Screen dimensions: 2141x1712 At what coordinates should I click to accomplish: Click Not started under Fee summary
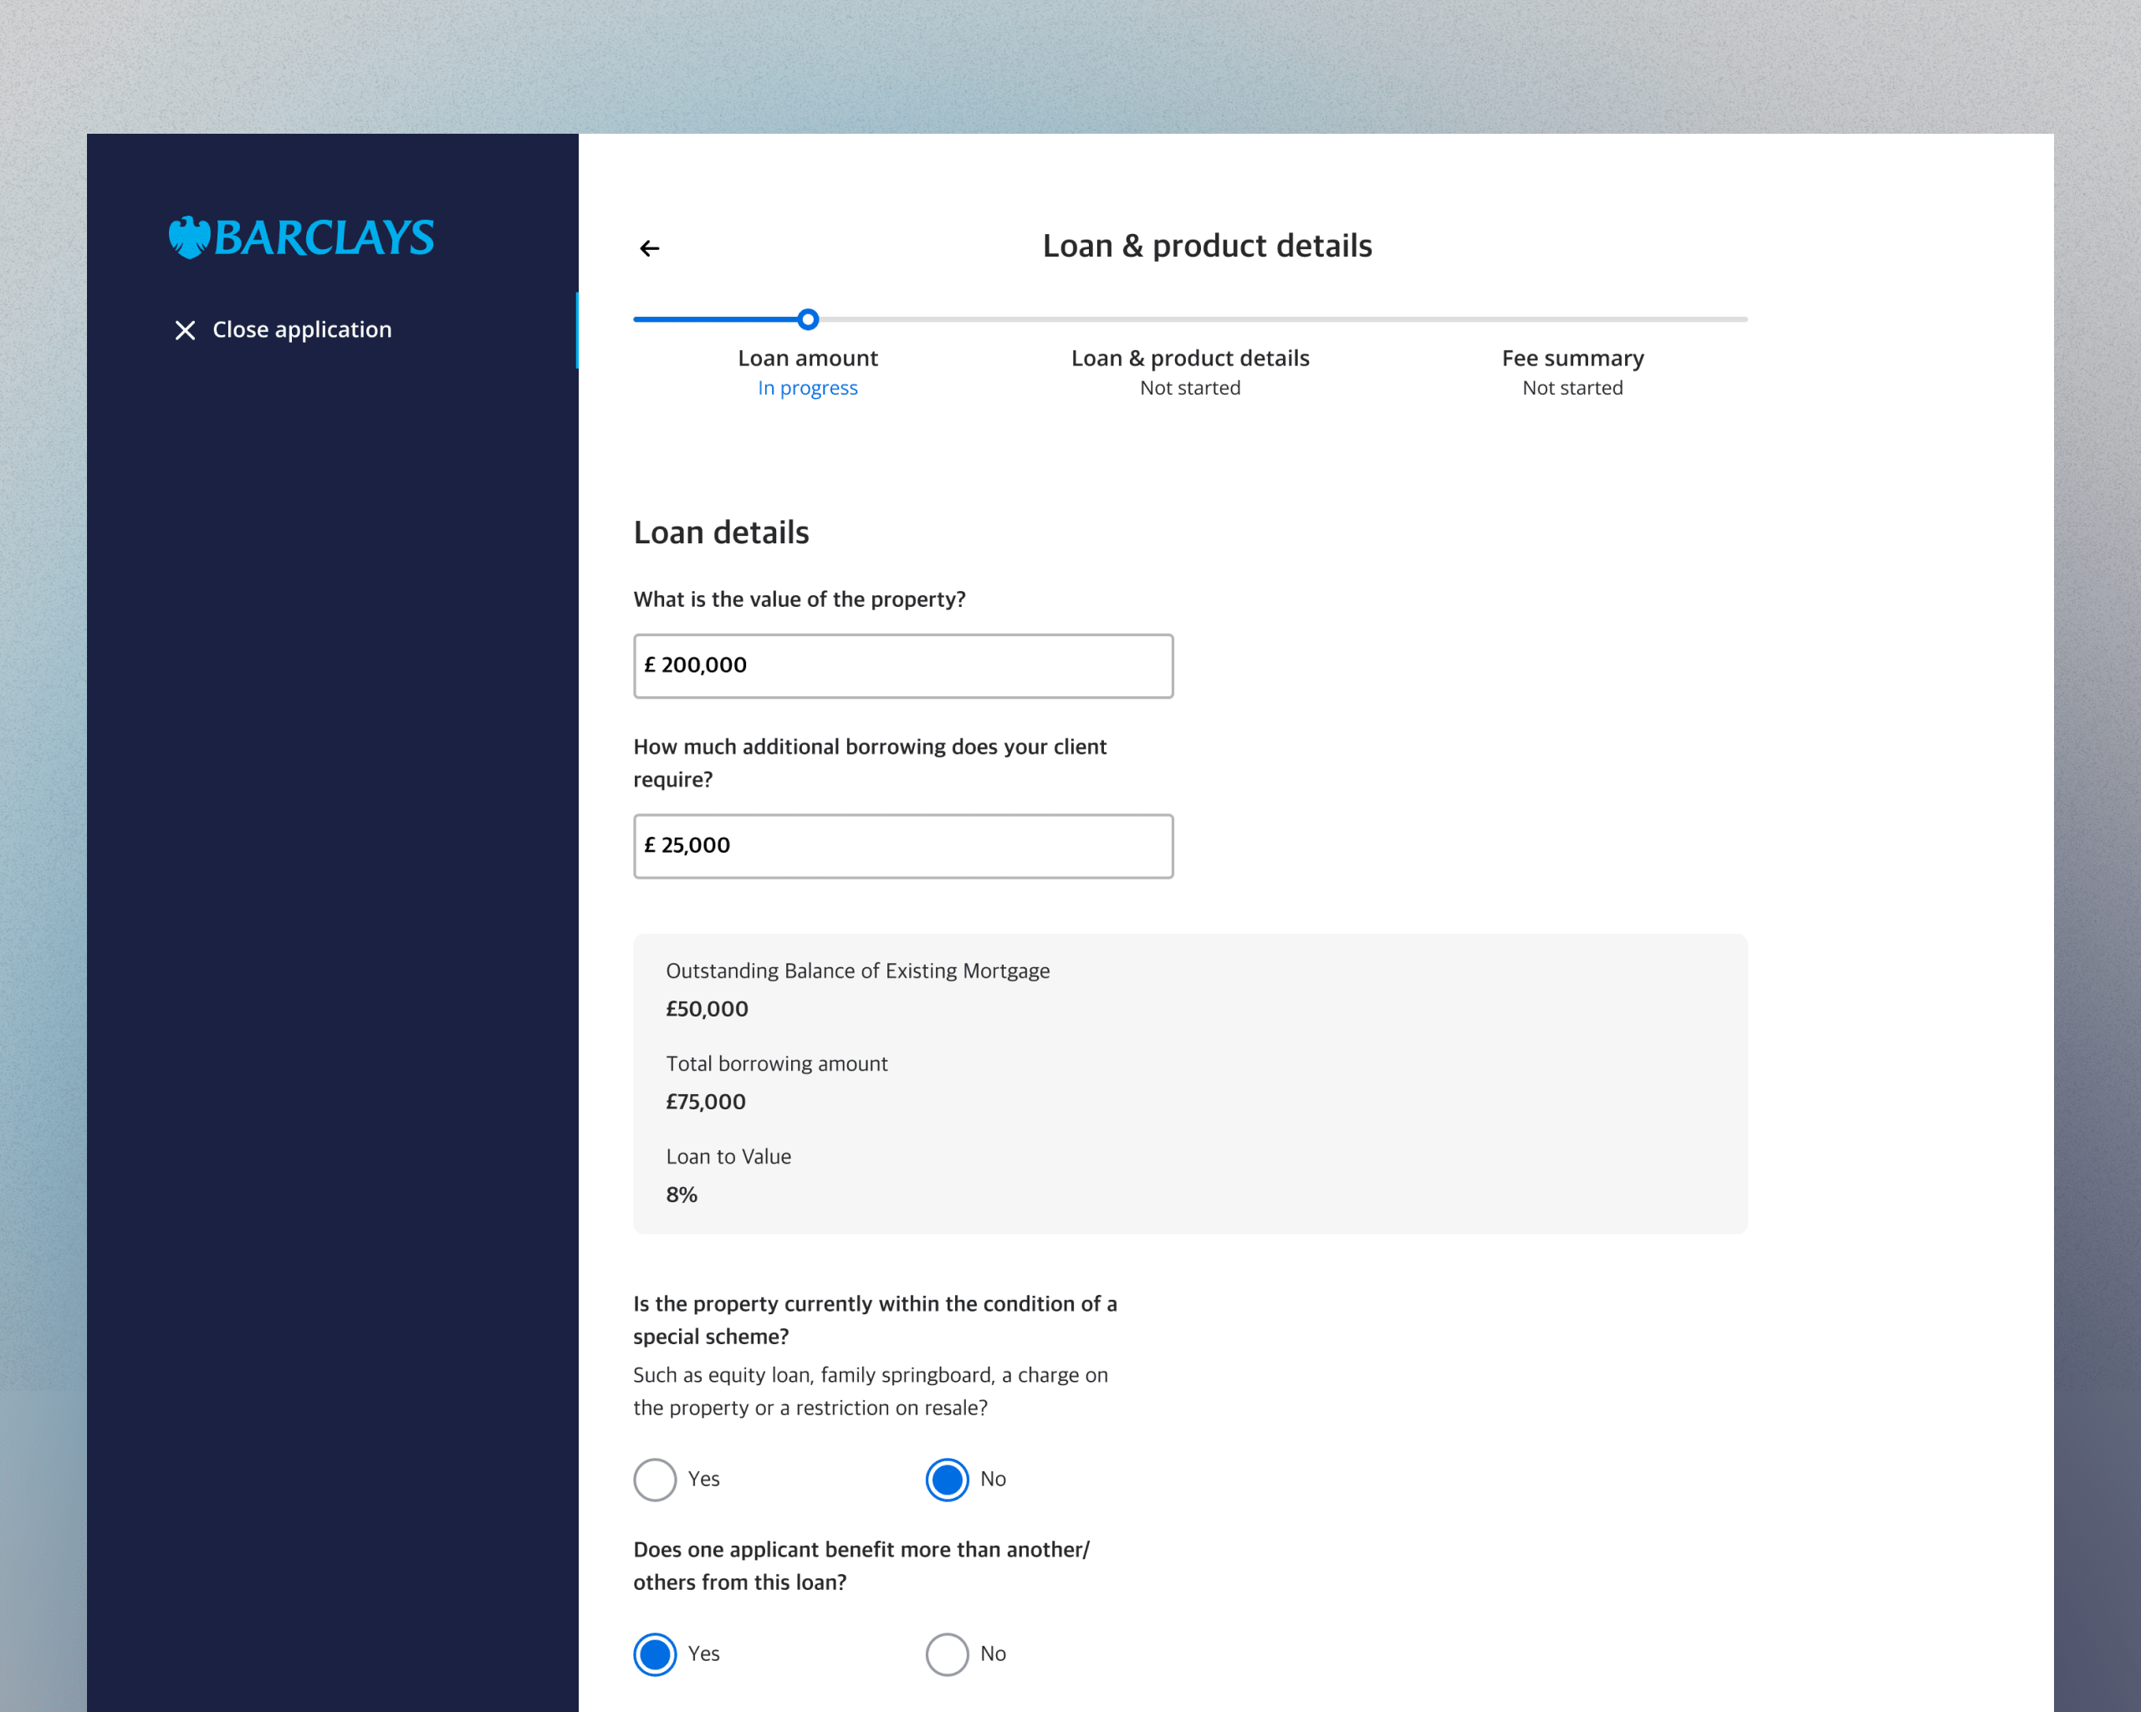click(x=1573, y=388)
